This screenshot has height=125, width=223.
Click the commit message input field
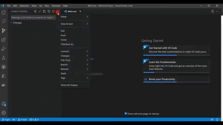click(33, 18)
